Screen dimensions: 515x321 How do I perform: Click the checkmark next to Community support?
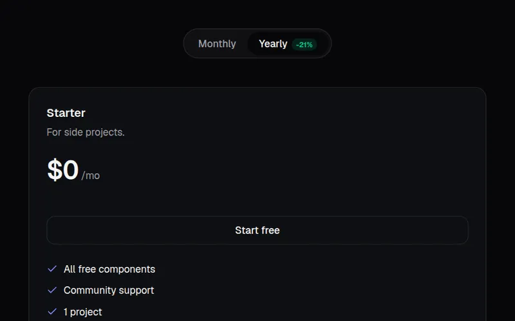(x=52, y=290)
